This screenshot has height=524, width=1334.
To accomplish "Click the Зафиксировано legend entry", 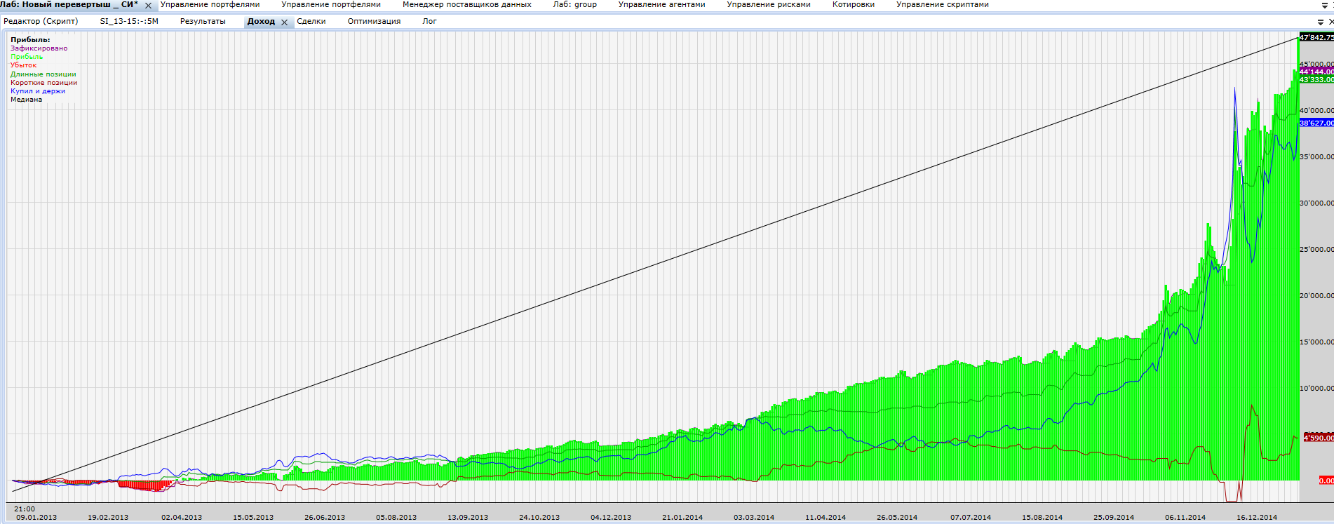I will 39,48.
